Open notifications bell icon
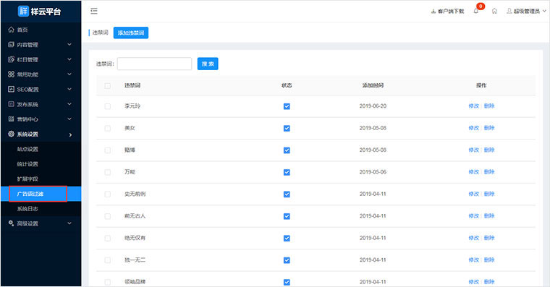Image resolution: width=550 pixels, height=287 pixels. click(x=476, y=12)
